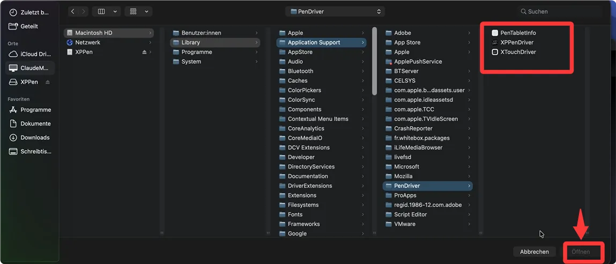Open the ColorPickers folder
Image resolution: width=616 pixels, height=264 pixels.
coord(321,90)
